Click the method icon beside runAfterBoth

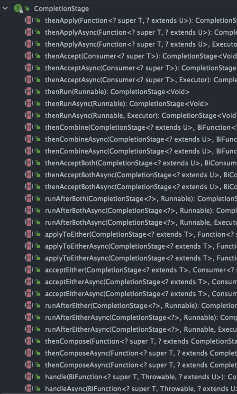point(29,199)
